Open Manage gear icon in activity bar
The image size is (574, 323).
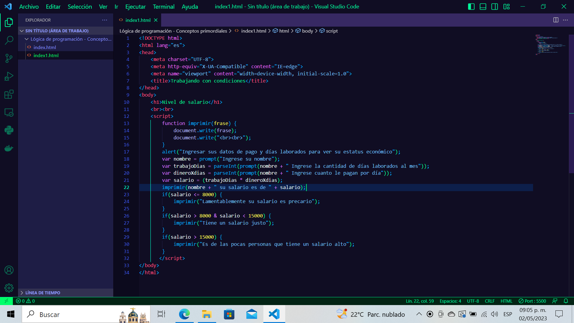click(9, 288)
